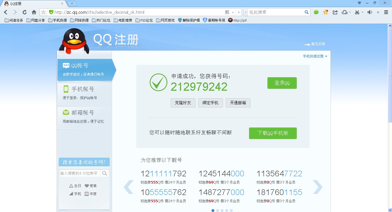Click the green security shield in address bar
Image resolution: width=392 pixels, height=212 pixels.
pyautogui.click(x=51, y=12)
